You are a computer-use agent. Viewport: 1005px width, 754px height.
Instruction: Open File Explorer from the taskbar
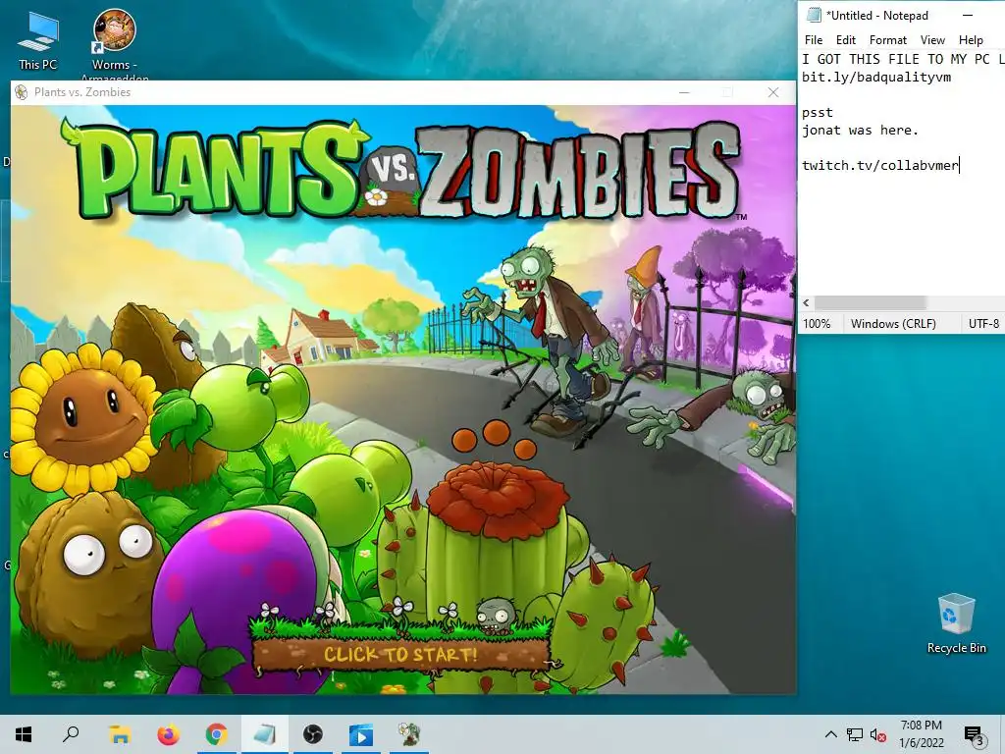[120, 734]
